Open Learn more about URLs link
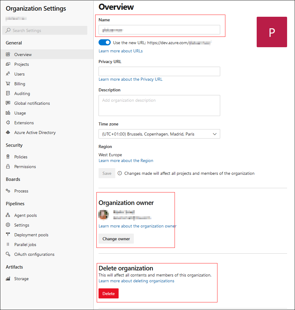The height and width of the screenshot is (310, 295). tap(120, 51)
